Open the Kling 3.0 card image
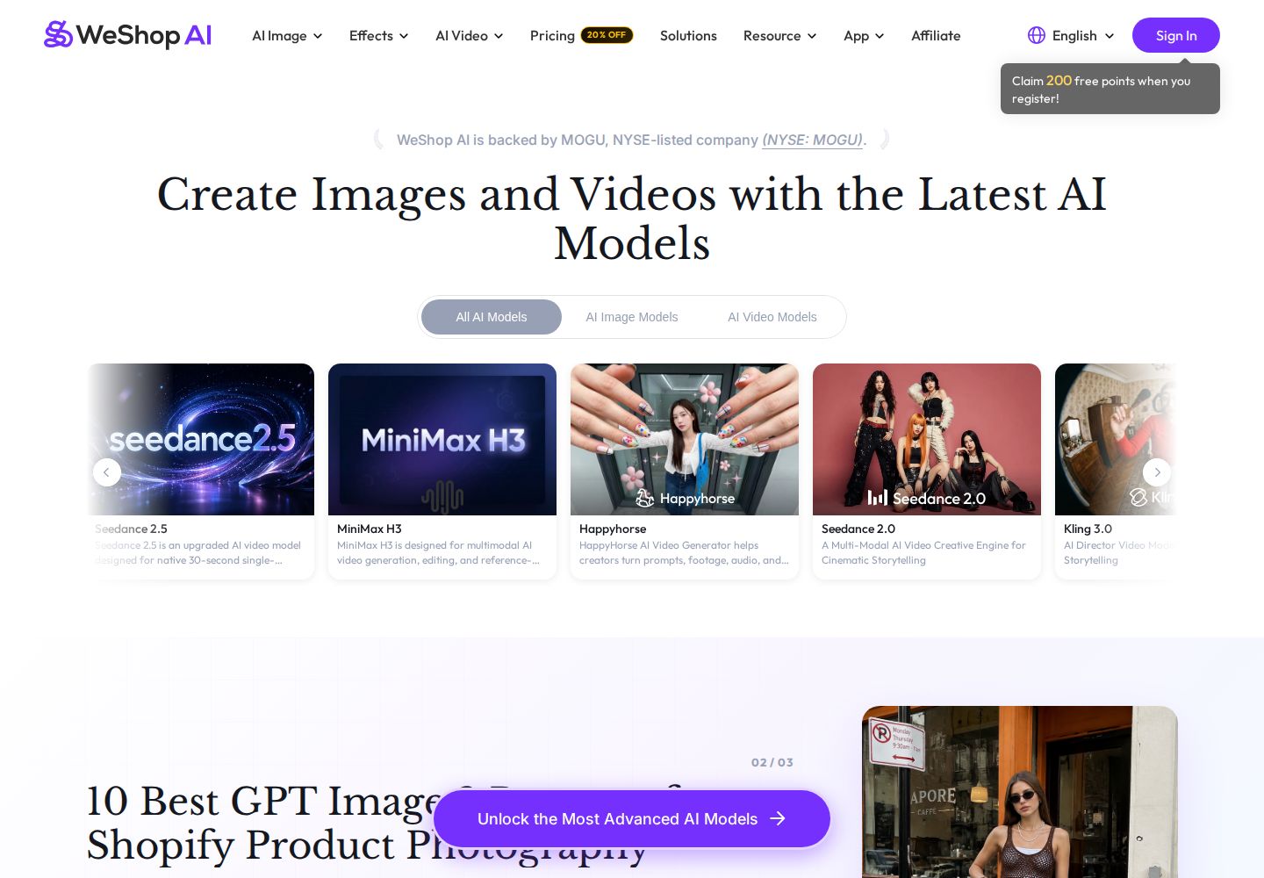The image size is (1264, 878). tap(1116, 439)
